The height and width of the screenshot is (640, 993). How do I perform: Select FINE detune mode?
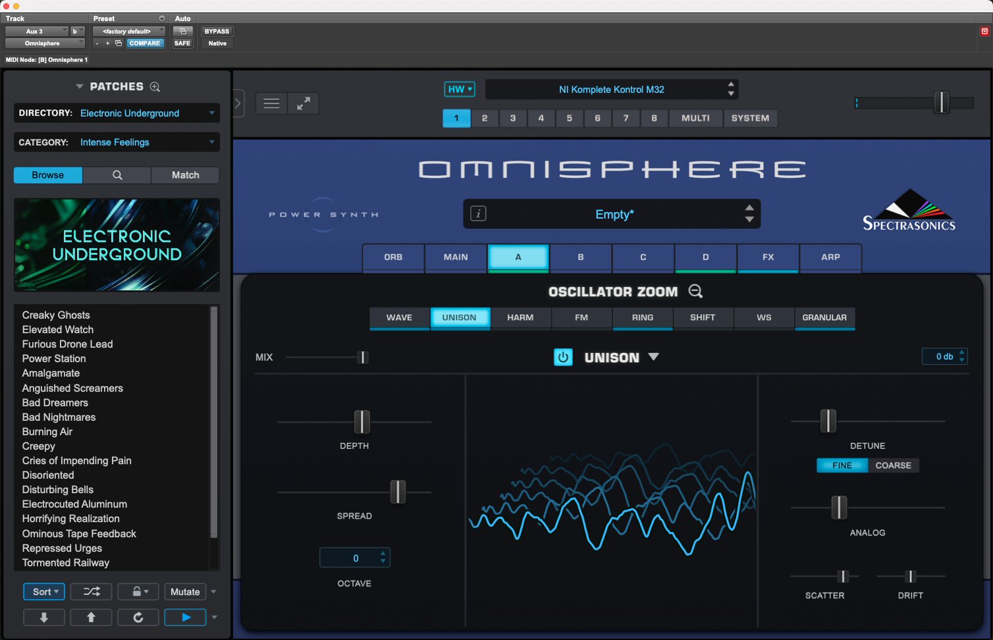click(x=842, y=466)
